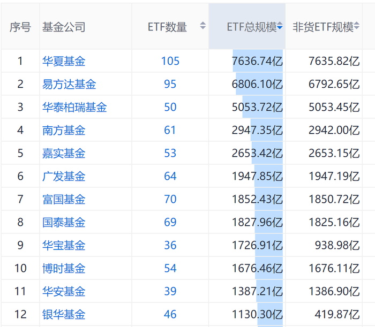Open 南方基金 company link
The height and width of the screenshot is (327, 375).
64,130
